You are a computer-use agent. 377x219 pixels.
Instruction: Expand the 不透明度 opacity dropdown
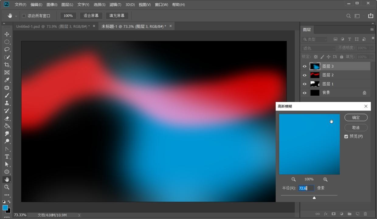tap(372, 48)
